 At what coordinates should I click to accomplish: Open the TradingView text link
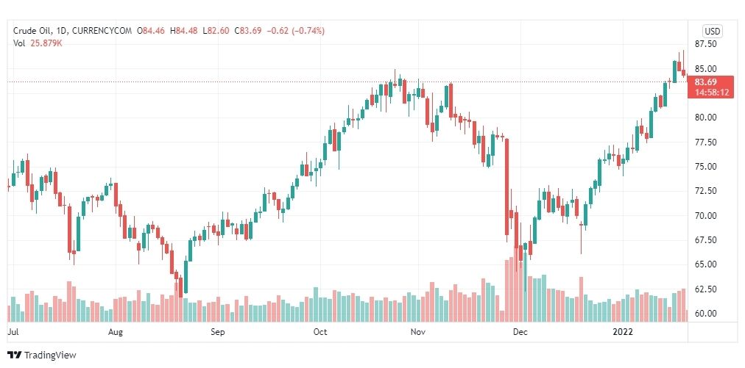(x=50, y=355)
